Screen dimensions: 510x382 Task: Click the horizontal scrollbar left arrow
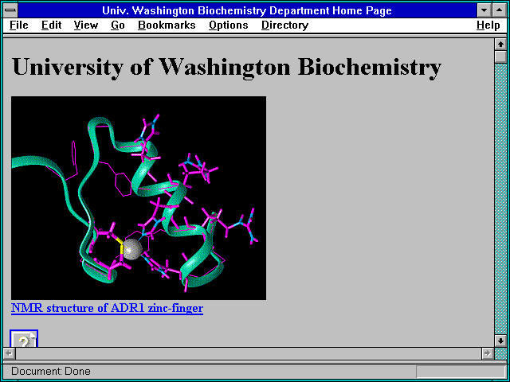tap(9, 353)
